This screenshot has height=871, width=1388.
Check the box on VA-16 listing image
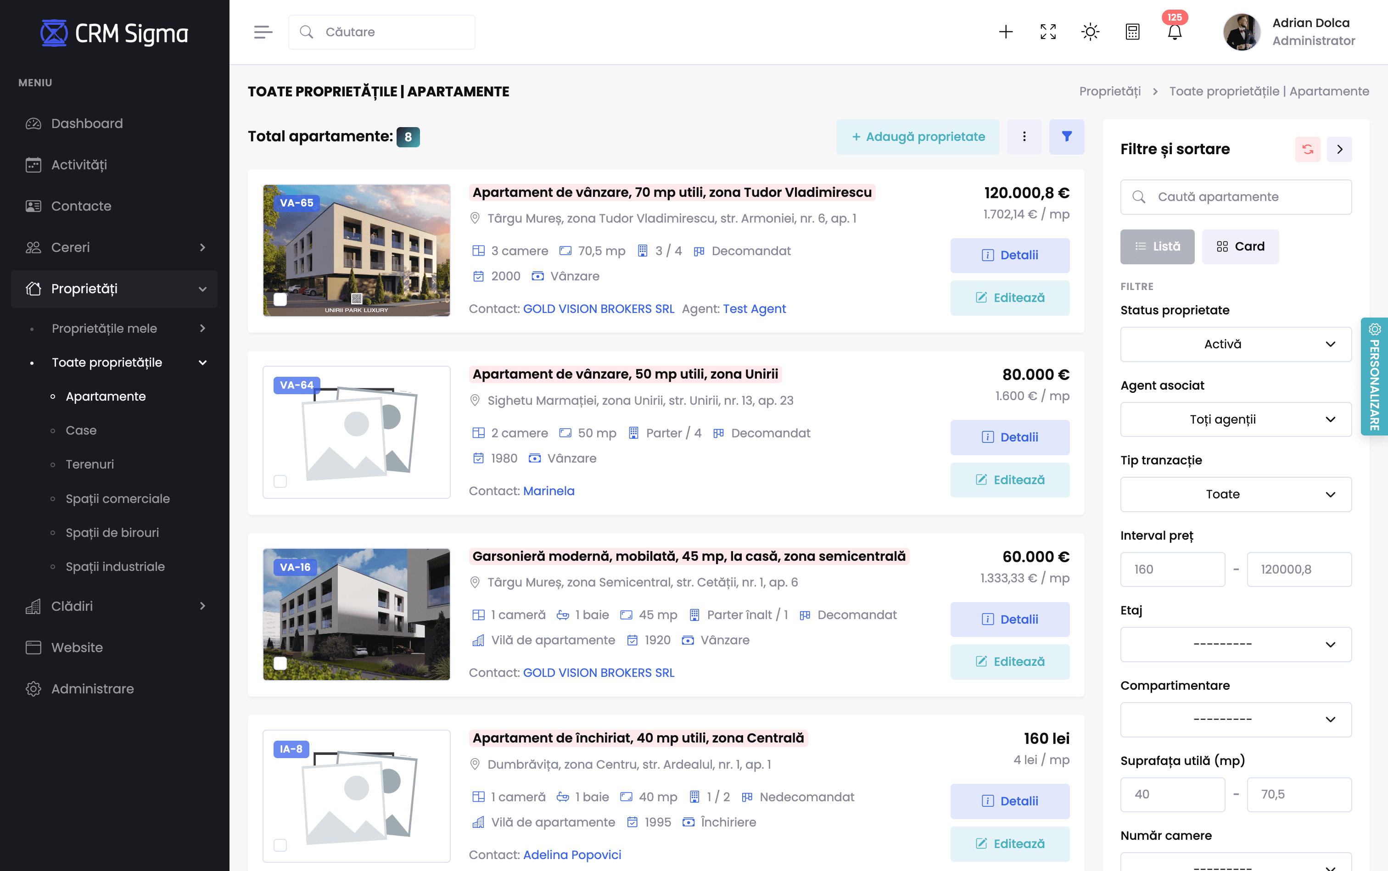click(x=280, y=663)
